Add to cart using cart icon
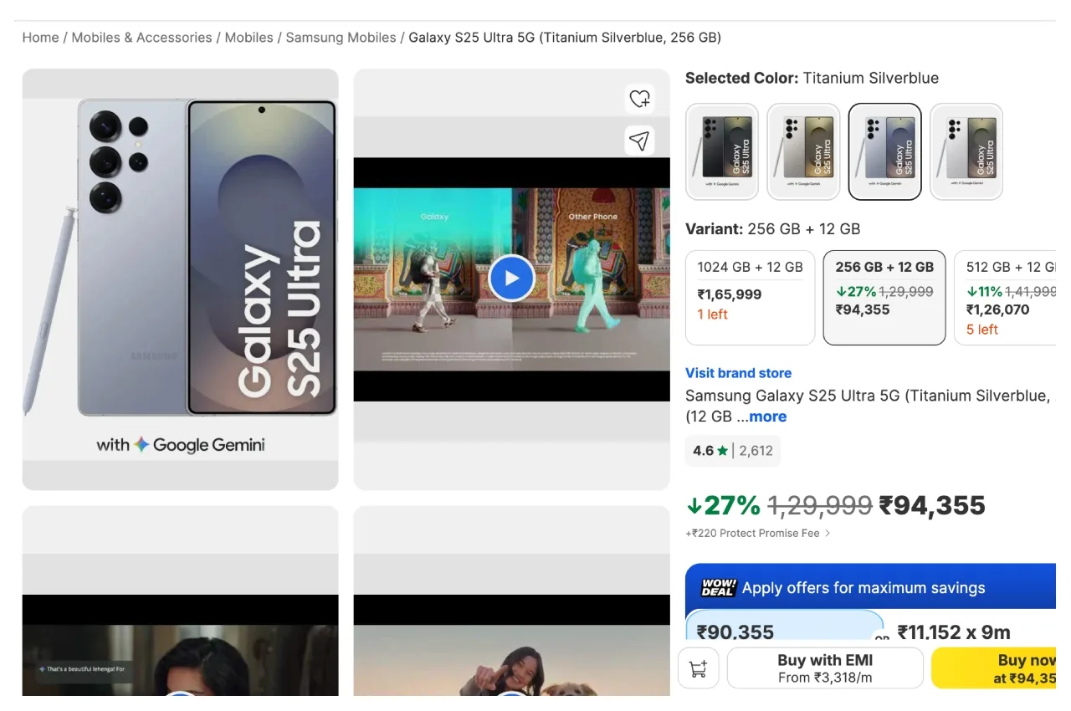This screenshot has width=1071, height=711. [698, 668]
